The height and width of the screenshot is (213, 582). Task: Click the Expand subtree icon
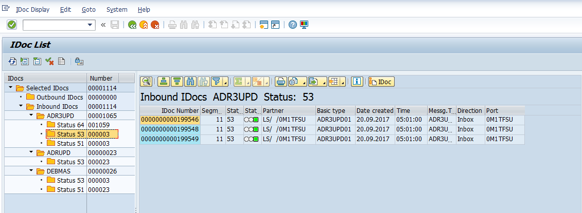[25, 62]
